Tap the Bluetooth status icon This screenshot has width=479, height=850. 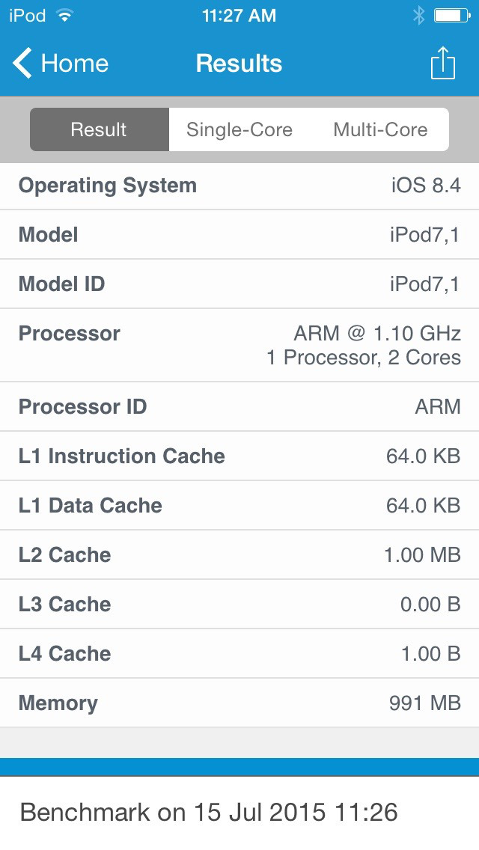(418, 16)
